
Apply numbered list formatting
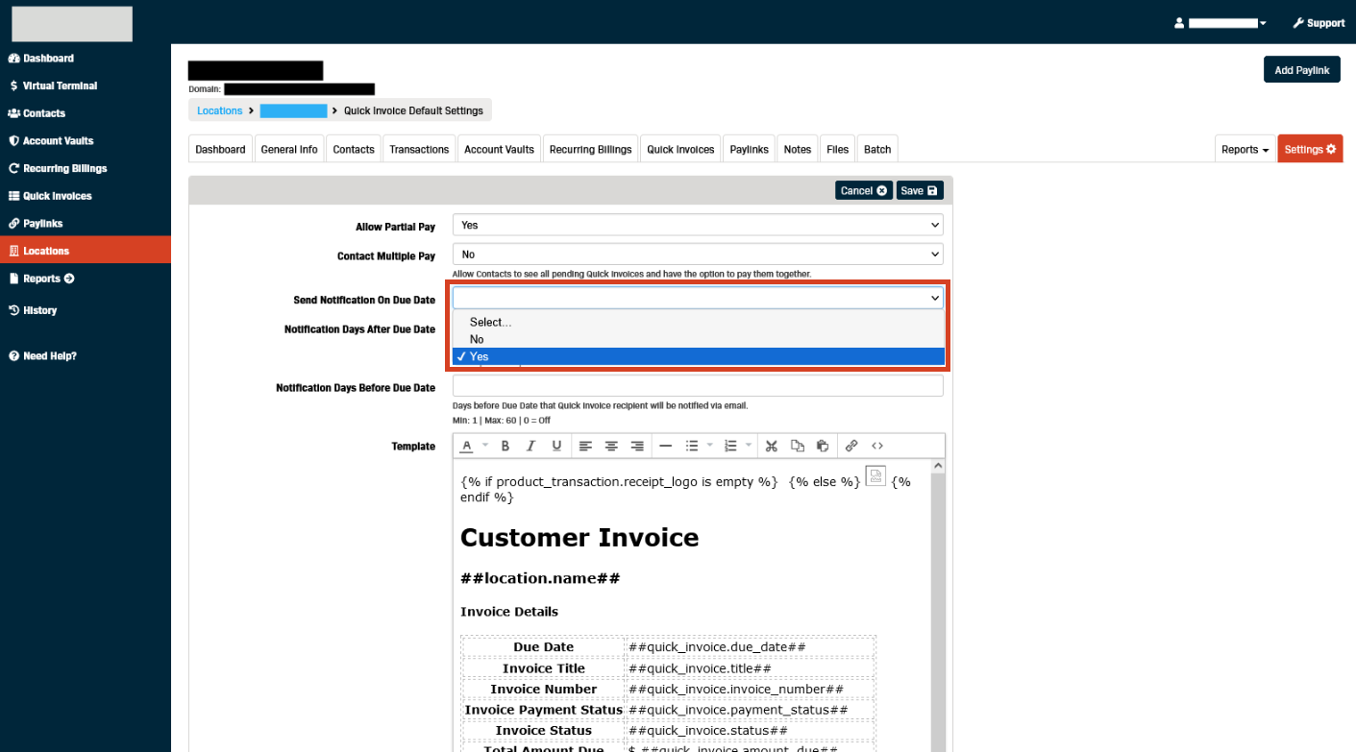click(729, 446)
